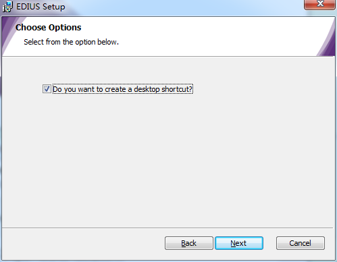The height and width of the screenshot is (262, 337).
Task: Toggle the checkmark box beside shortcut question
Action: coord(47,89)
